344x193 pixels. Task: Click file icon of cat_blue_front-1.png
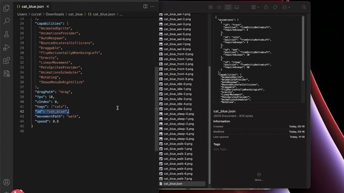pyautogui.click(x=161, y=59)
